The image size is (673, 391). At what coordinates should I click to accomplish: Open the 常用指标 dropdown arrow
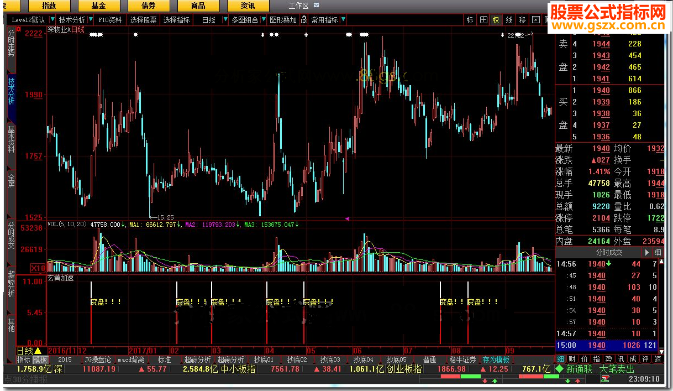[343, 20]
